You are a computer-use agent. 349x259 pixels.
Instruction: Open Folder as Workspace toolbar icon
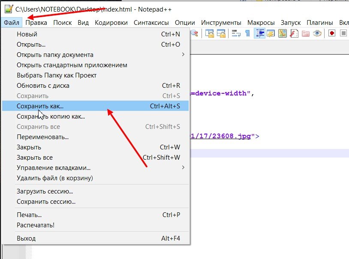(306, 33)
